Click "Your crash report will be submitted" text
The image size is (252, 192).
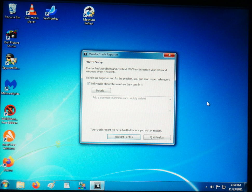coord(126,130)
